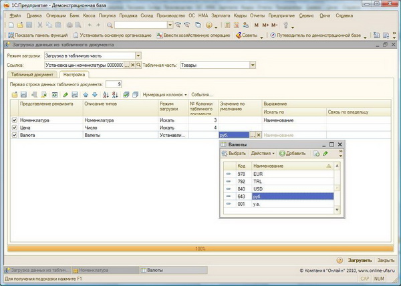The image size is (401, 286).
Task: Click Показать панель функций button
Action: pos(38,35)
